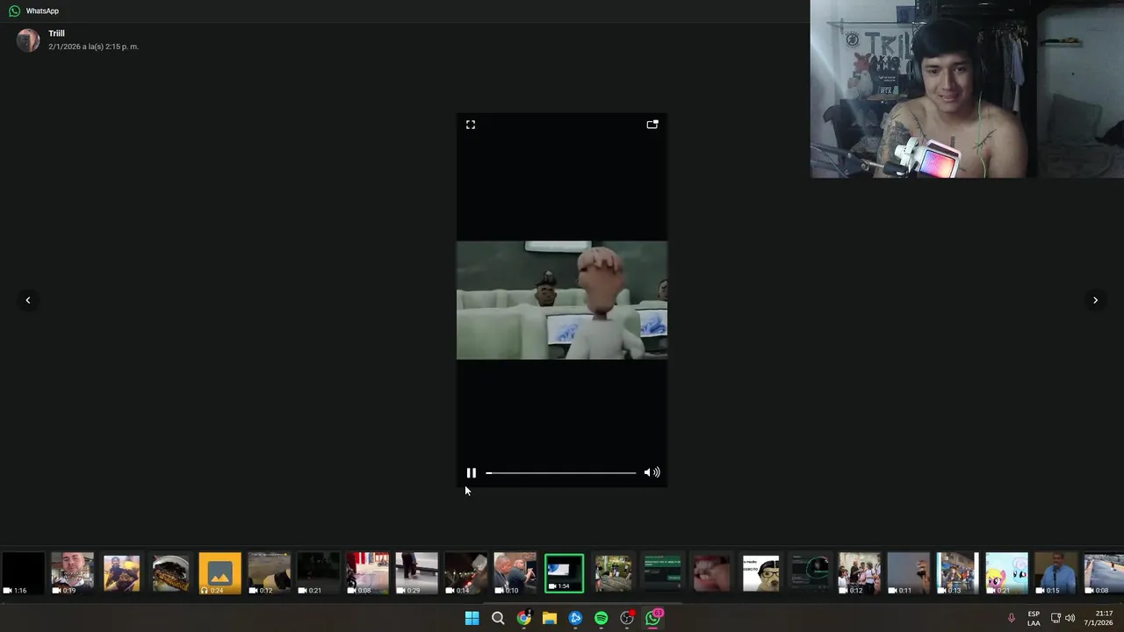
Task: Open the 0:12 video thumbnail next to audio file
Action: (x=269, y=573)
